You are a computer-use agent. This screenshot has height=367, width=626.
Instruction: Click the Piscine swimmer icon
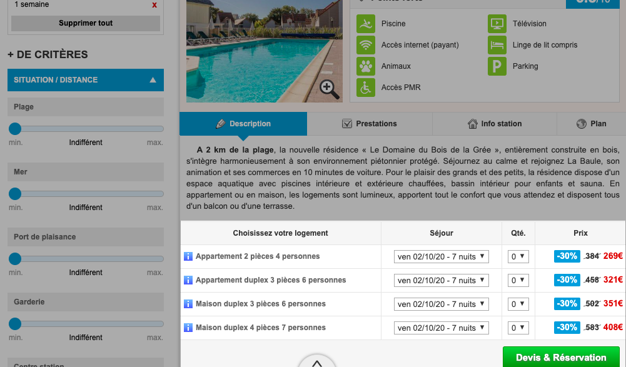366,24
